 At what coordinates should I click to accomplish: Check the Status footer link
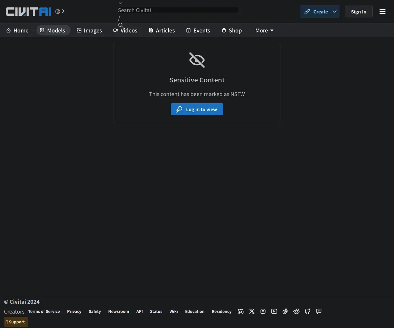tap(156, 311)
